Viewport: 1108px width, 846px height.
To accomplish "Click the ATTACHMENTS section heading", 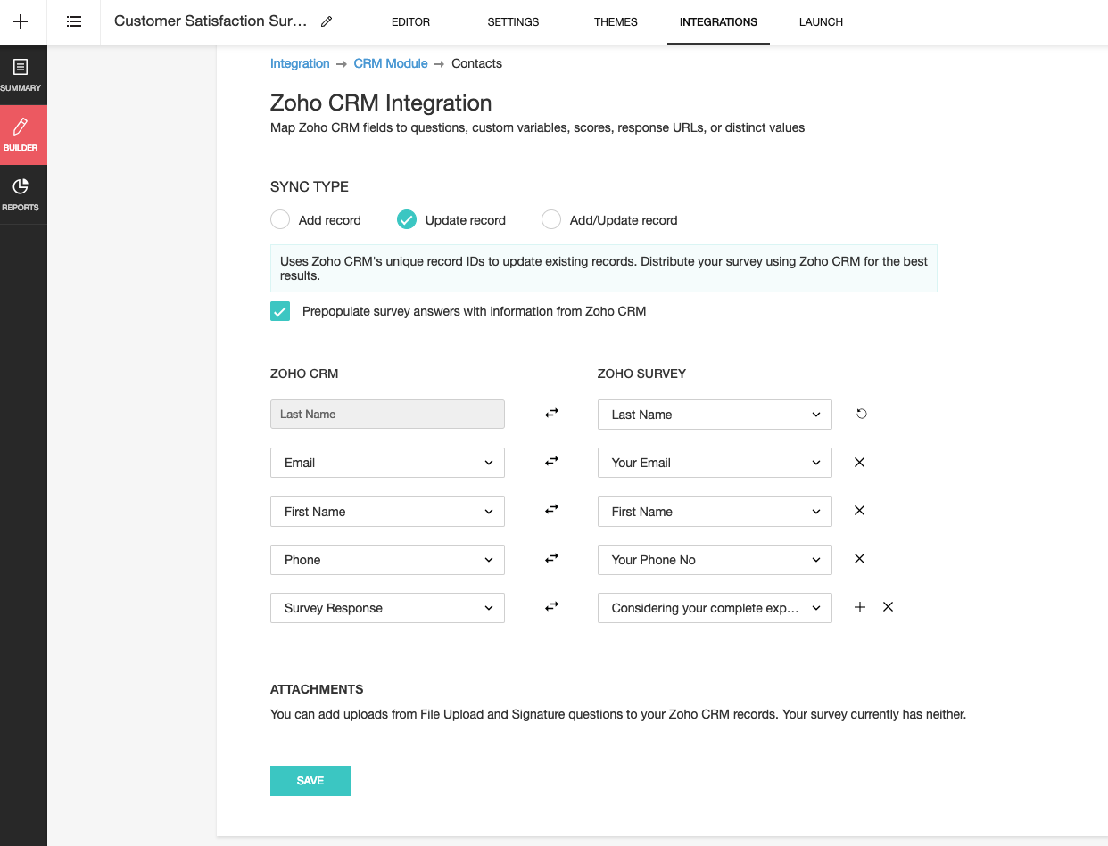I will tap(317, 689).
